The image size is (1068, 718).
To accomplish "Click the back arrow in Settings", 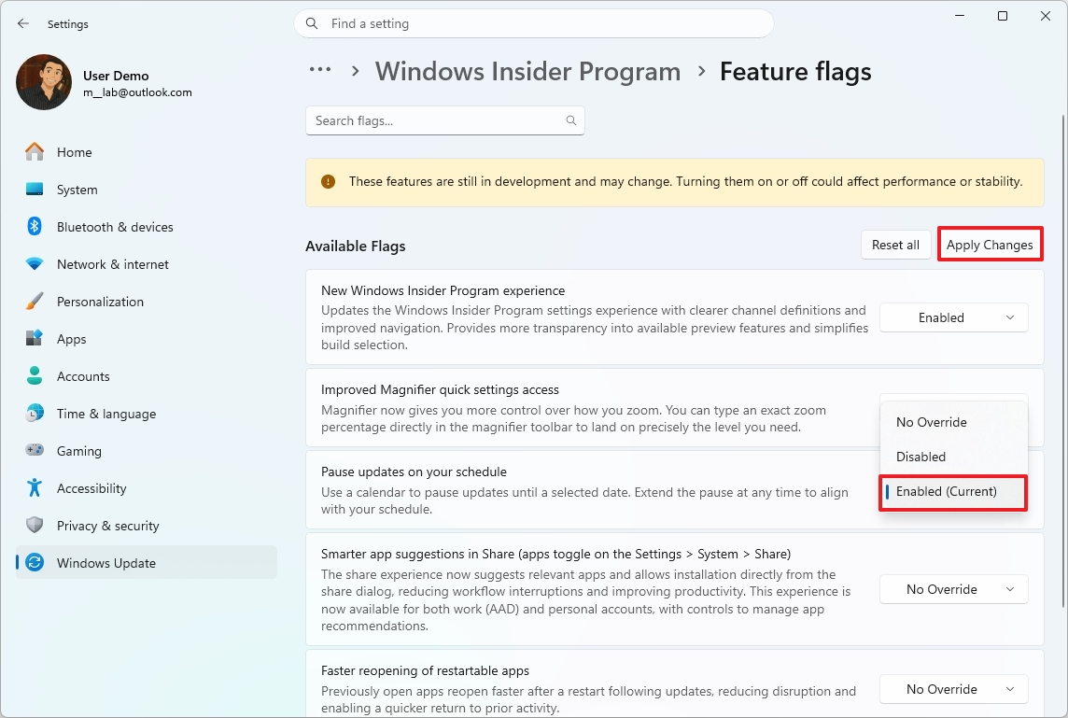I will coord(23,24).
